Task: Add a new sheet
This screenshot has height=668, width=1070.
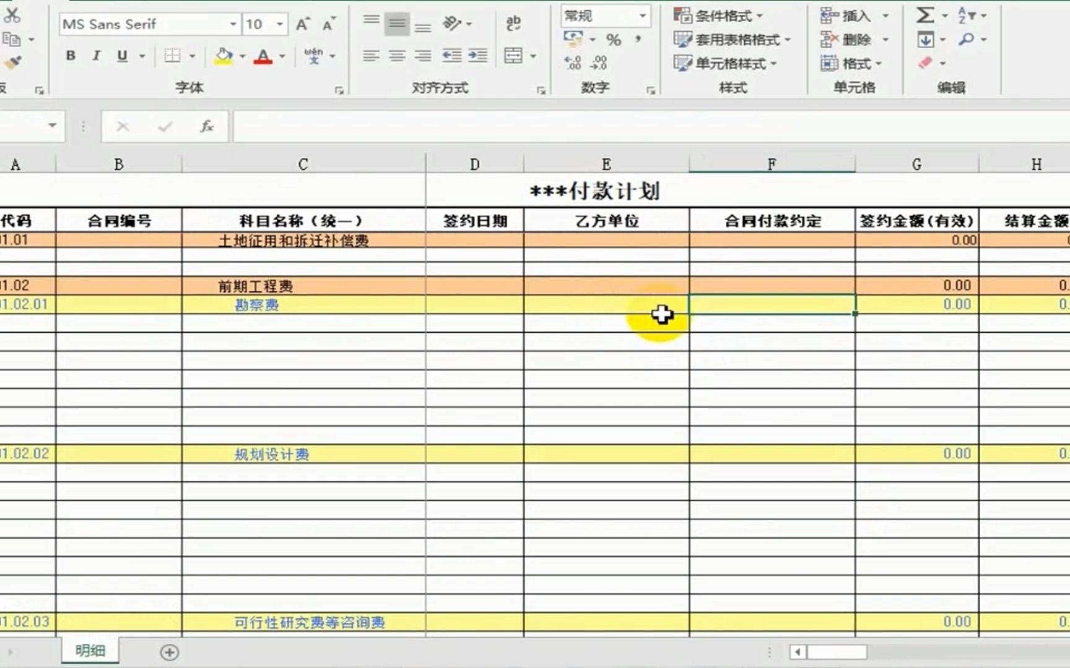Action: pyautogui.click(x=169, y=652)
